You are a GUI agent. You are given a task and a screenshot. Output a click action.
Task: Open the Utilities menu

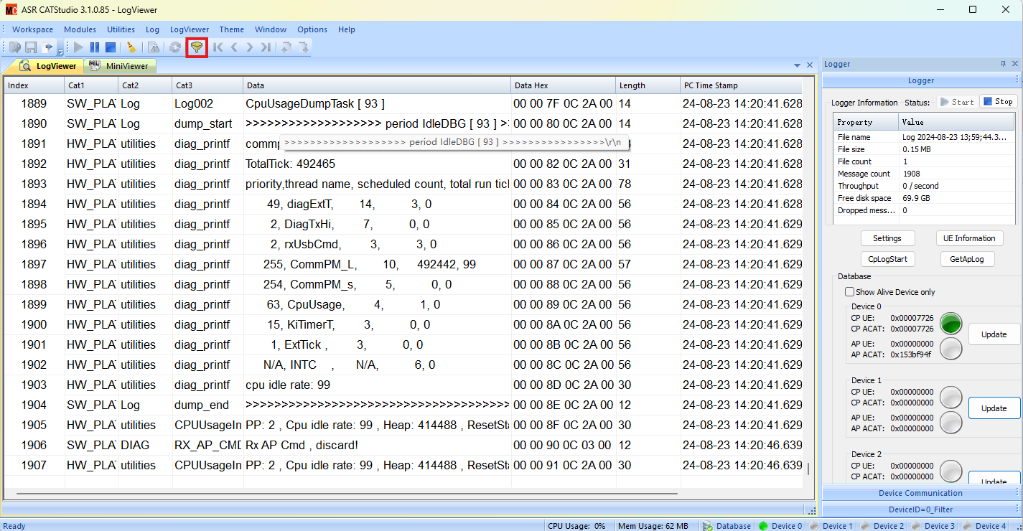[121, 29]
